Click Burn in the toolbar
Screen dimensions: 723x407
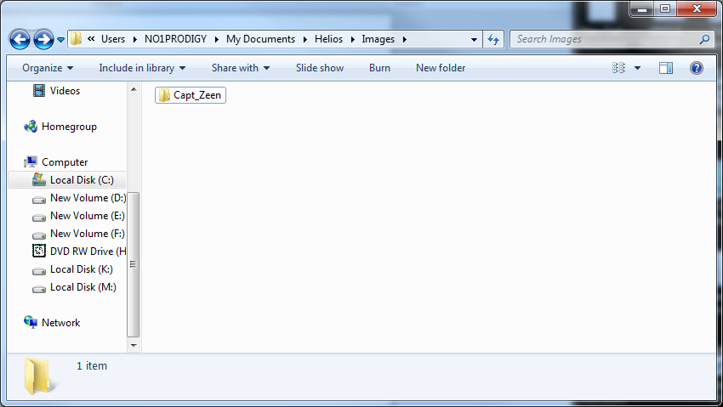pos(379,68)
